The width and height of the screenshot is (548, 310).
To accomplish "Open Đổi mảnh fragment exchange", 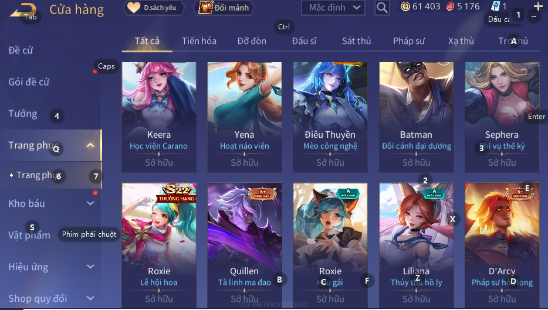I will click(x=224, y=8).
